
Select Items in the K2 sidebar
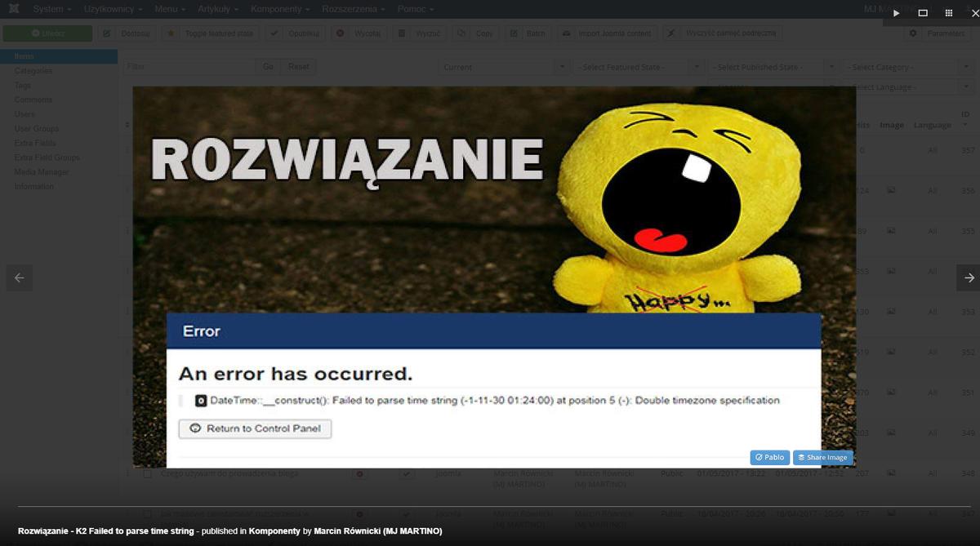[x=59, y=56]
